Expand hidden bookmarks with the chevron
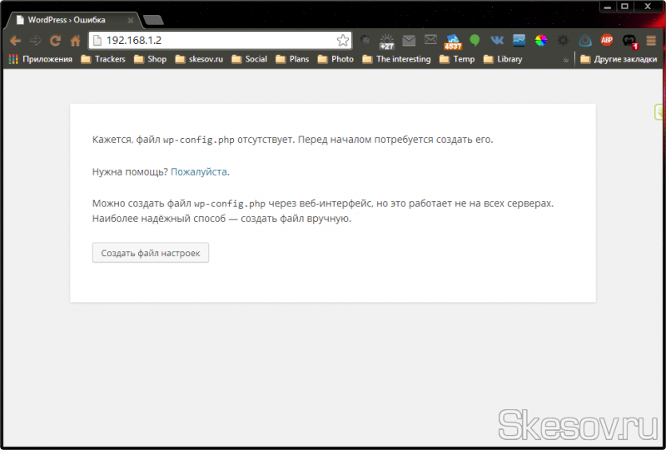Image resolution: width=666 pixels, height=450 pixels. [x=566, y=59]
